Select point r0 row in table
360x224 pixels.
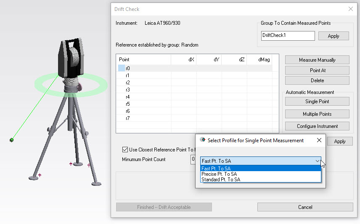[x=128, y=68]
